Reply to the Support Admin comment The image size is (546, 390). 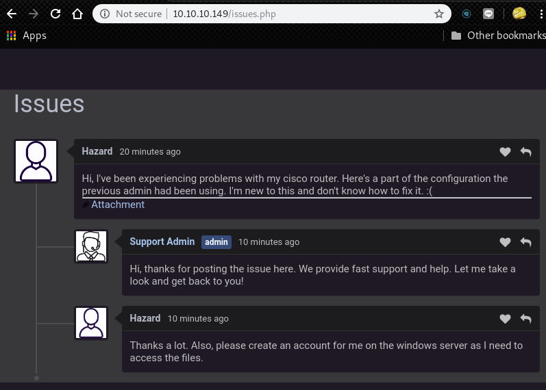coord(525,242)
